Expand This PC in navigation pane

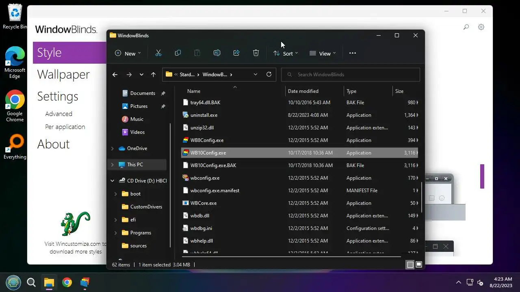[113, 165]
